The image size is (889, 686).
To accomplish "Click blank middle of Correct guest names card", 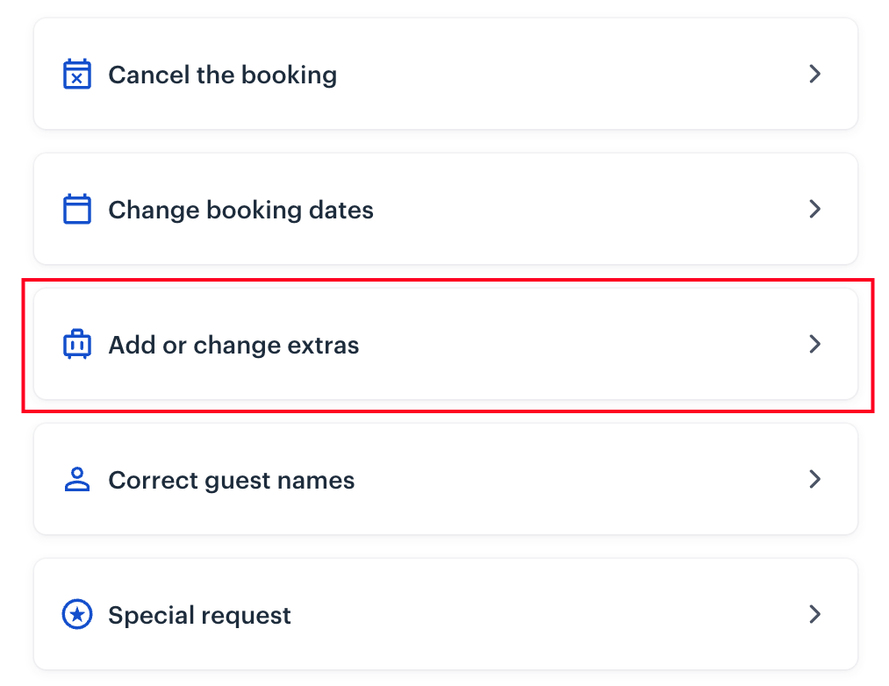I will pyautogui.click(x=579, y=480).
